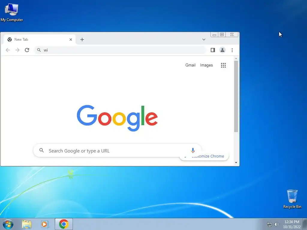The image size is (307, 230).
Task: Open the volume speaker tray icon
Action: pos(277,224)
